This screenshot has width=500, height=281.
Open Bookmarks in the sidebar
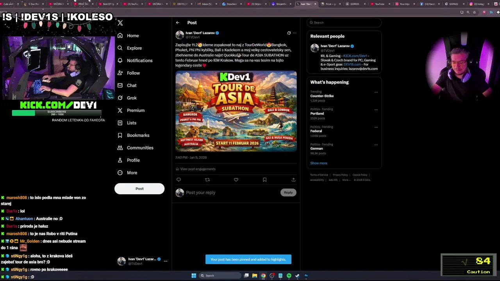tap(133, 135)
